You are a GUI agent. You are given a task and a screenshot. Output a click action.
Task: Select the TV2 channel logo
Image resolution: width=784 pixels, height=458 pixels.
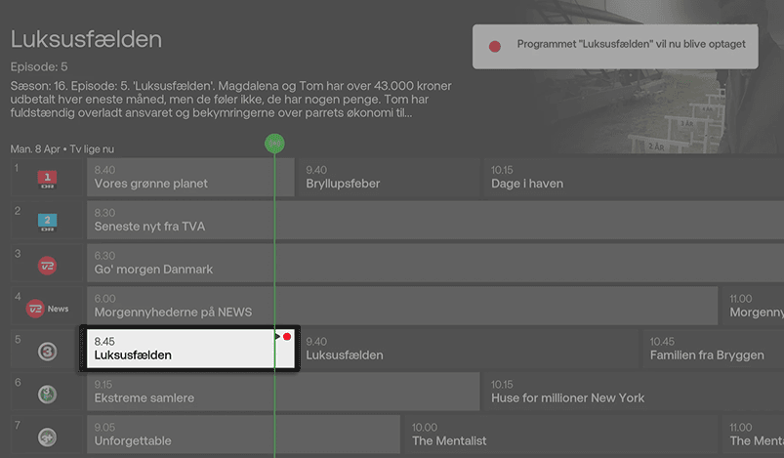48,266
